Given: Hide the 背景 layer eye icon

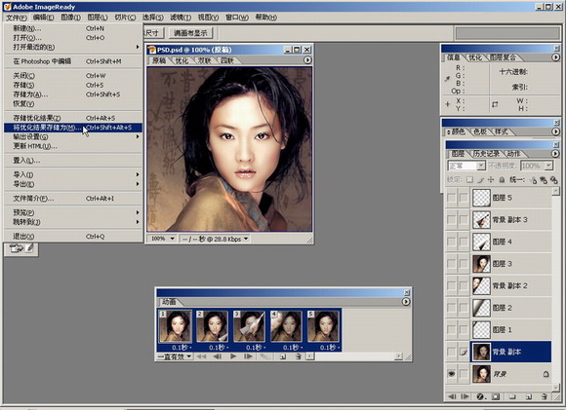Looking at the screenshot, I should pos(452,374).
